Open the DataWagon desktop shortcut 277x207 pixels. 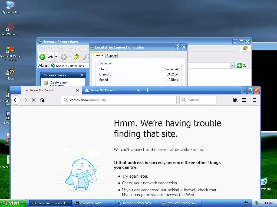(x=10, y=29)
